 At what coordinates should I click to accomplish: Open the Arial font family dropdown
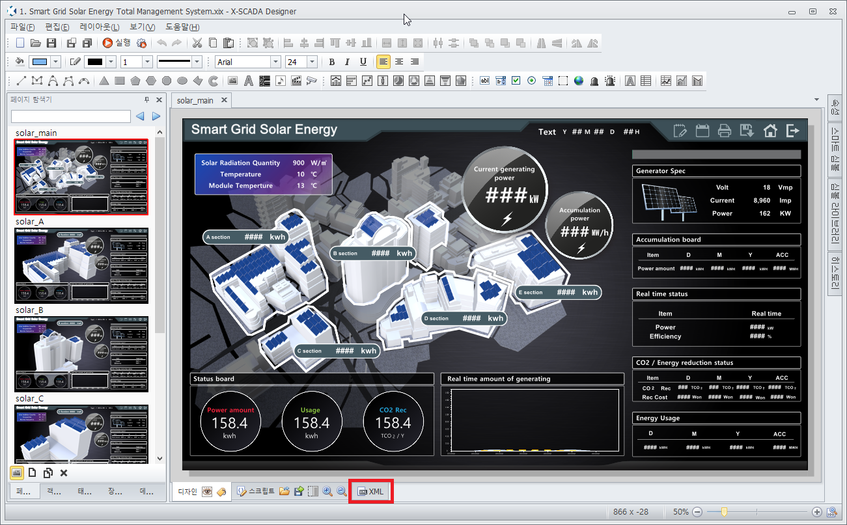pyautogui.click(x=274, y=62)
